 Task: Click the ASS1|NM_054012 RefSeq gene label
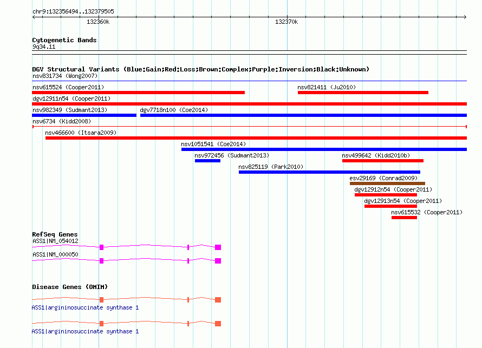(x=55, y=241)
